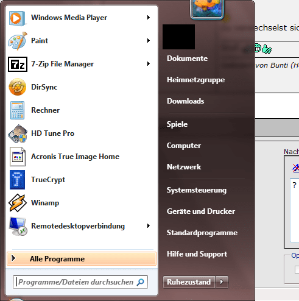Viewport: 299px width, 301px height.
Task: Expand 7-Zip File Manager submenu arrow
Action: (x=149, y=64)
